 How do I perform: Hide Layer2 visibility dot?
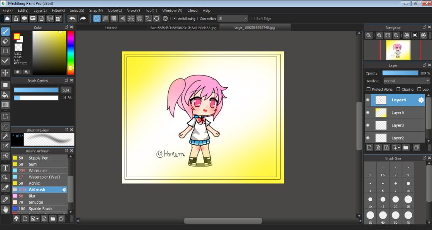pyautogui.click(x=368, y=138)
